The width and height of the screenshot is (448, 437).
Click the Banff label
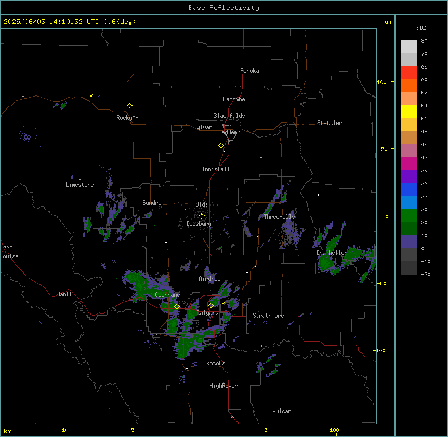click(64, 294)
